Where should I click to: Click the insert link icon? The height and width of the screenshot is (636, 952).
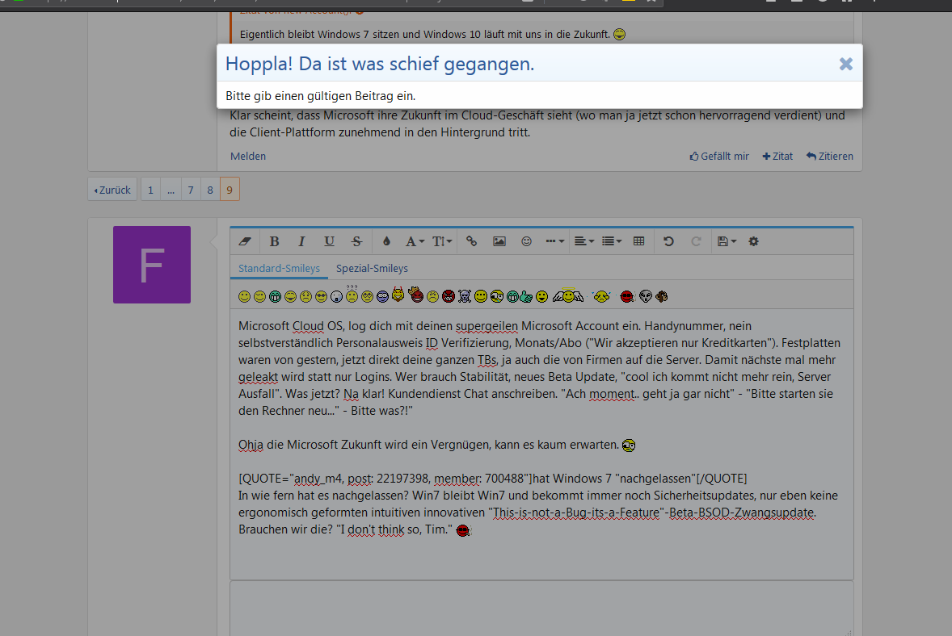point(471,241)
